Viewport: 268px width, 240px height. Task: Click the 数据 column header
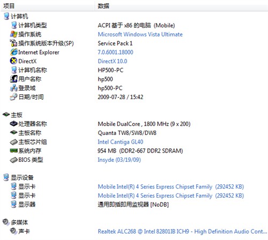(103, 6)
